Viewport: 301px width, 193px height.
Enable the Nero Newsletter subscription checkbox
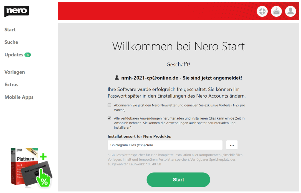[109, 105]
